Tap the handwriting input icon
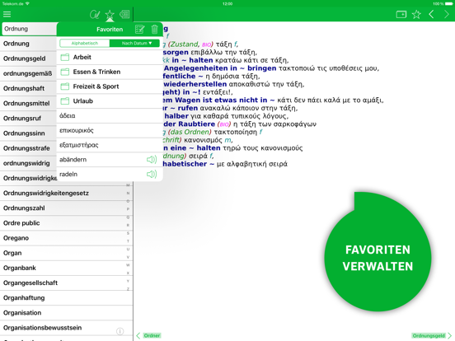 pyautogui.click(x=95, y=14)
